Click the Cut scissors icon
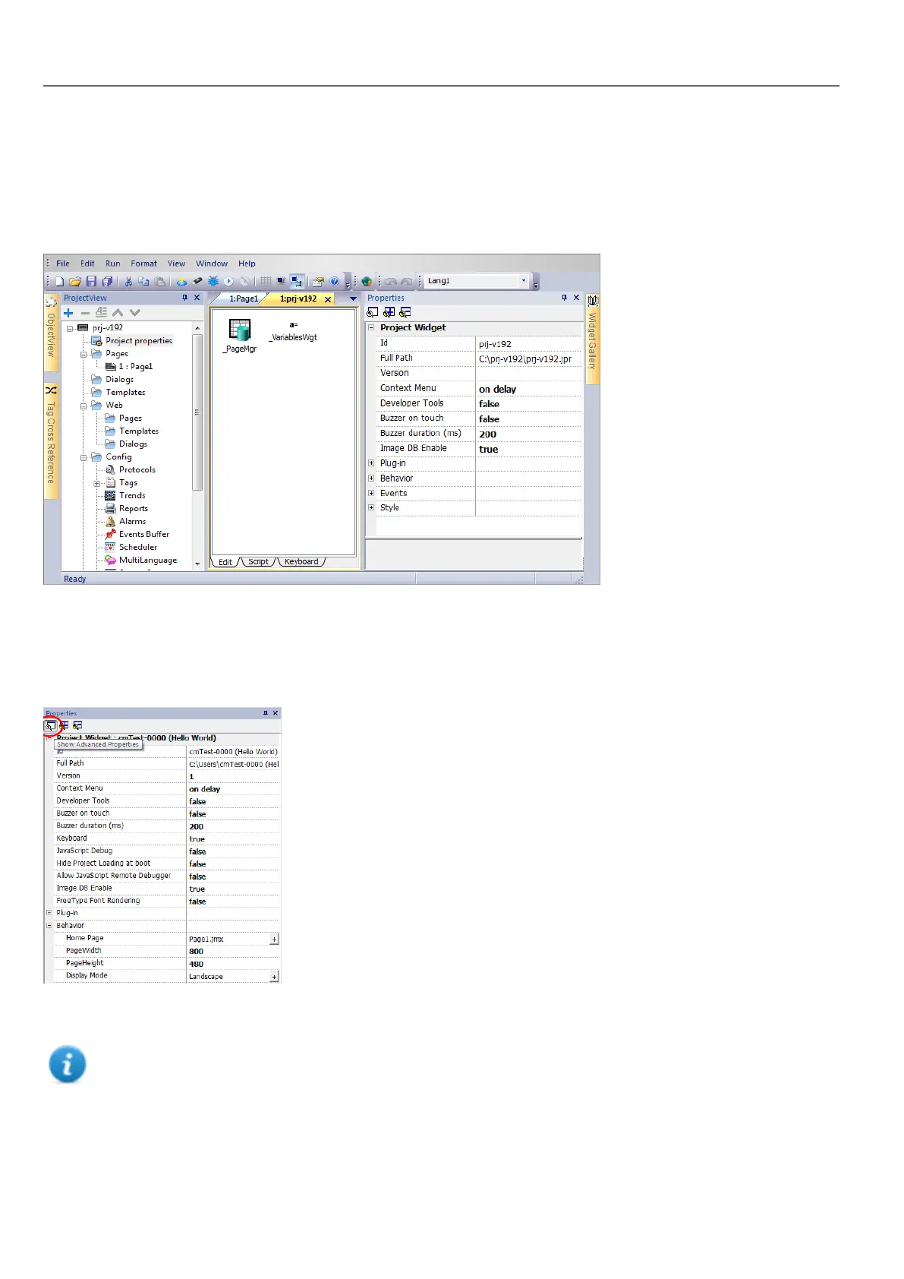Screen dimensions: 904x1279 pos(128,281)
